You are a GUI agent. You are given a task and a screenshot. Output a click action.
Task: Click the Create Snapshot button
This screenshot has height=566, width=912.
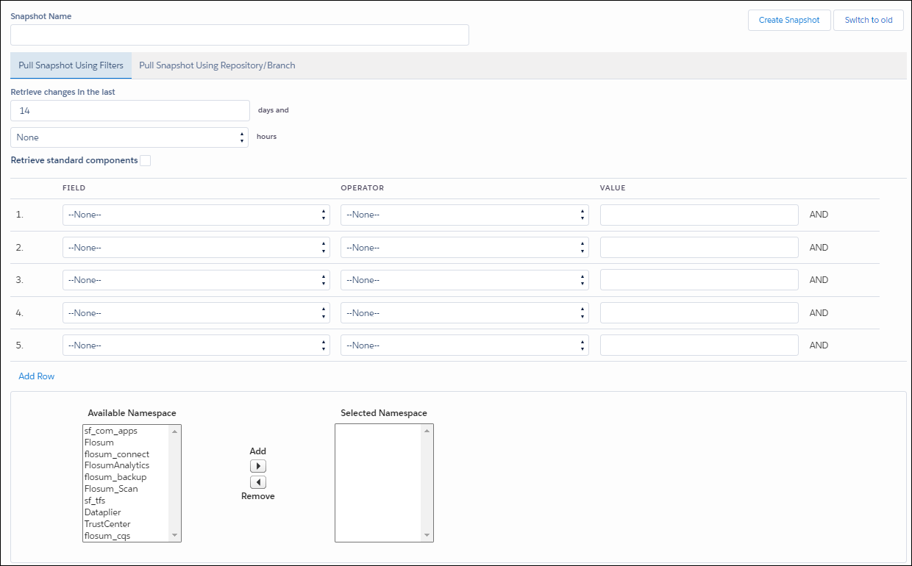pos(789,20)
